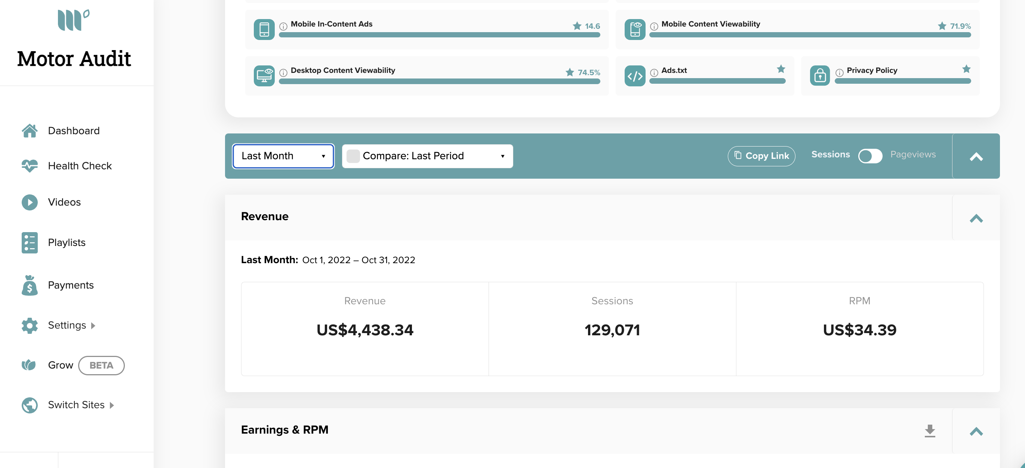Open the Grow page
This screenshot has height=468, width=1025.
click(x=61, y=365)
